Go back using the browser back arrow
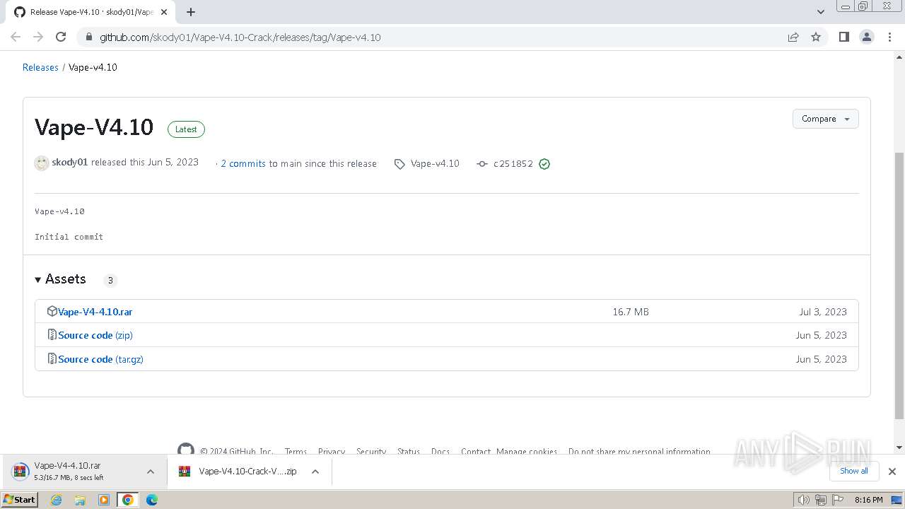Screen dimensions: 905x509 click(x=16, y=37)
